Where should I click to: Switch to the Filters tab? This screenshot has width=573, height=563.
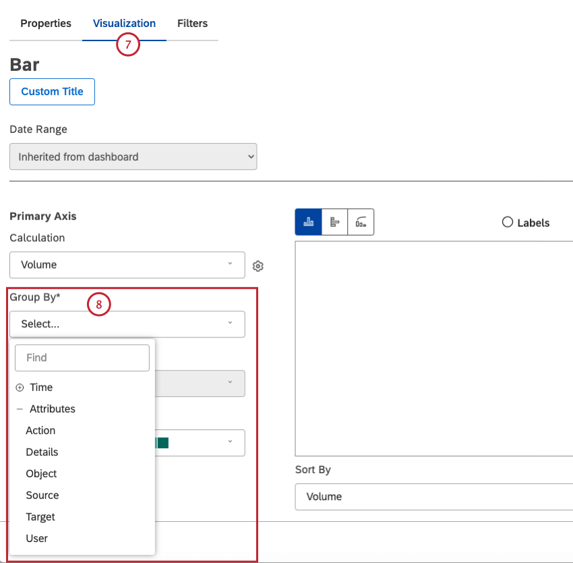(192, 23)
